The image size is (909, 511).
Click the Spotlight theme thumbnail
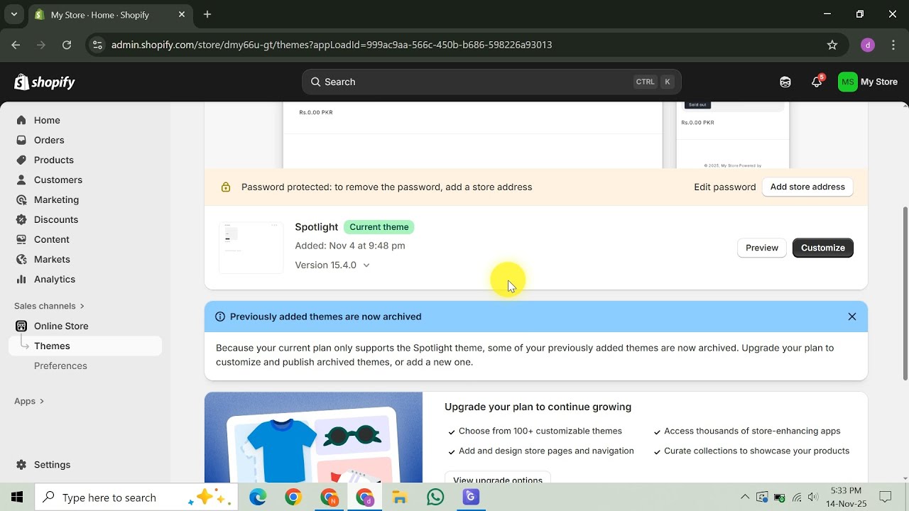tap(251, 247)
